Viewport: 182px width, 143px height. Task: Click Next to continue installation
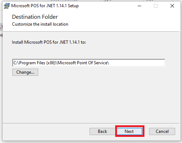130,131
